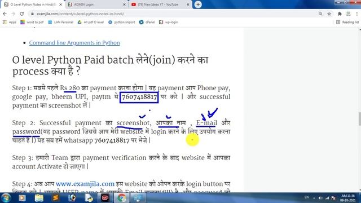
Task: Open the Chrome three-dot menu
Action: point(357,14)
